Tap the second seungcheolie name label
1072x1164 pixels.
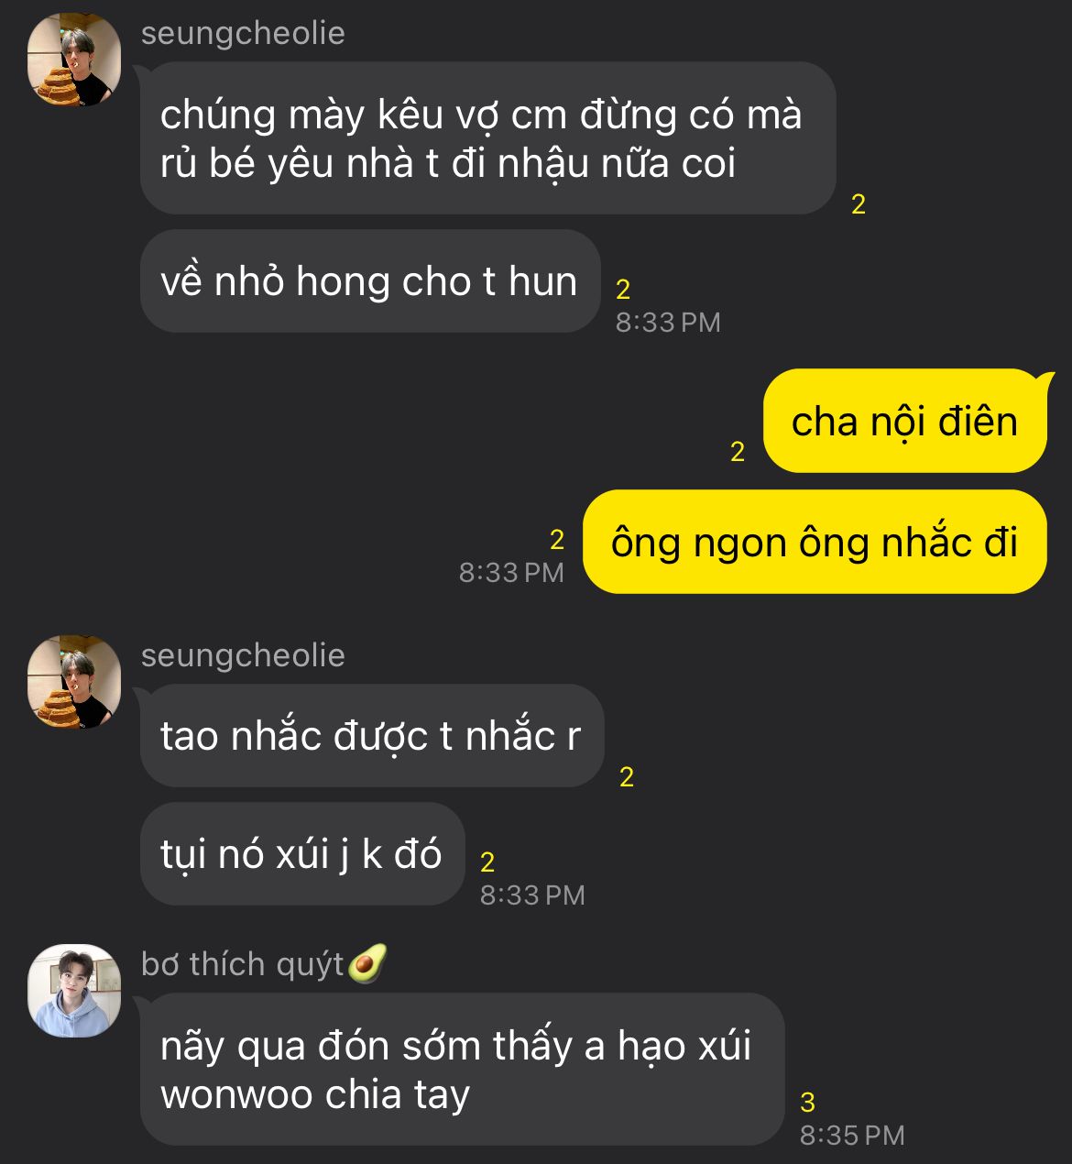[243, 655]
